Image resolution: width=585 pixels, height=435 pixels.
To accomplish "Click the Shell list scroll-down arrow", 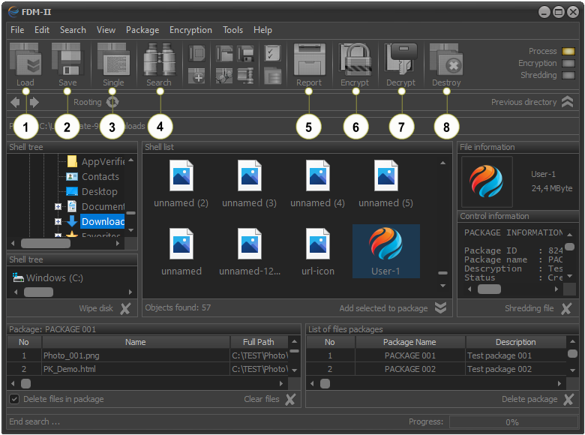I will point(442,286).
